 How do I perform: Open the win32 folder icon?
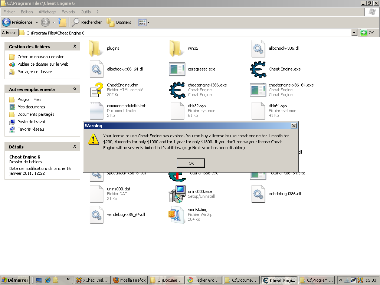177,49
